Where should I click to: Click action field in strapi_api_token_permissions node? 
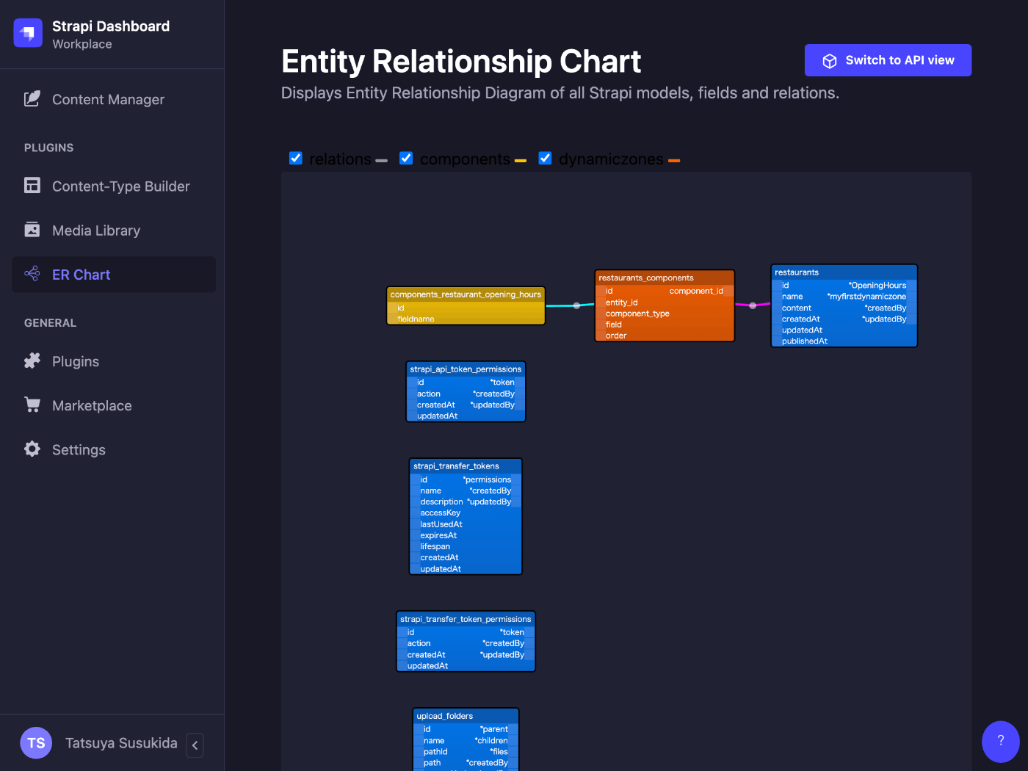[429, 394]
